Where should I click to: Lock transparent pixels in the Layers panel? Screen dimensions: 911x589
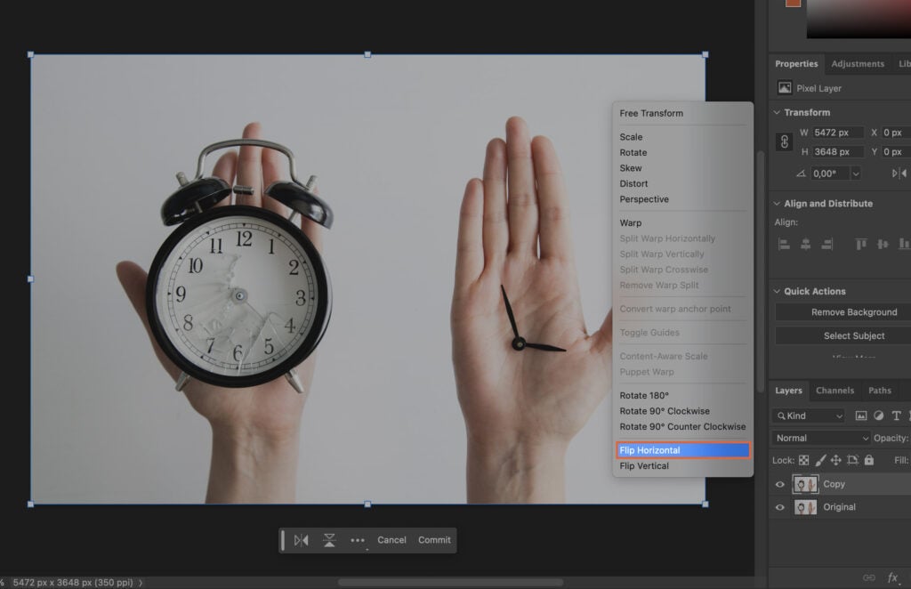pos(804,460)
